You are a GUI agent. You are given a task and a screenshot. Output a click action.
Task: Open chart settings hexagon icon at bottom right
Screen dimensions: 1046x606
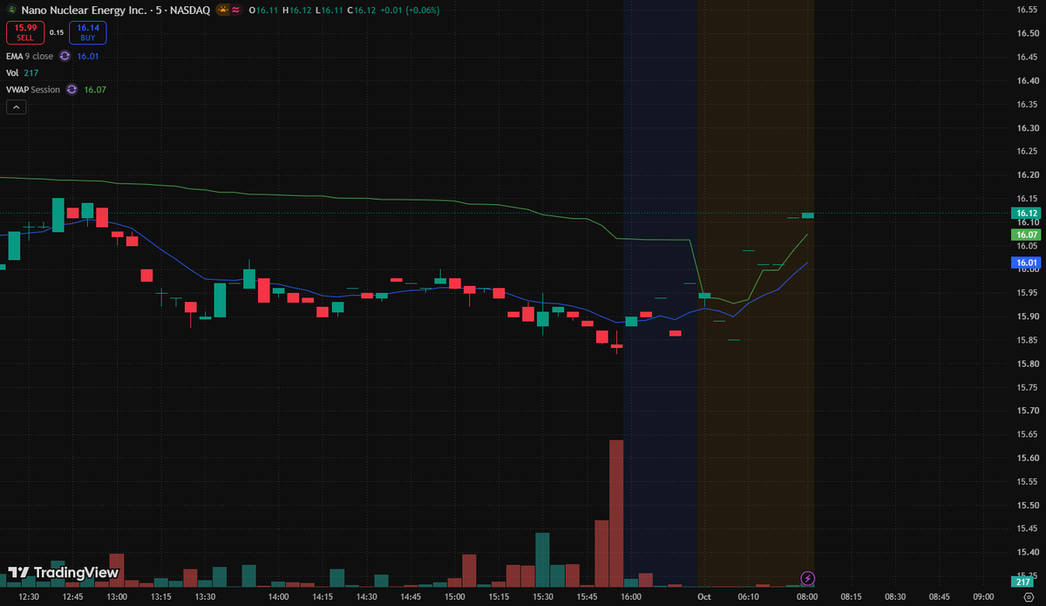(1028, 597)
